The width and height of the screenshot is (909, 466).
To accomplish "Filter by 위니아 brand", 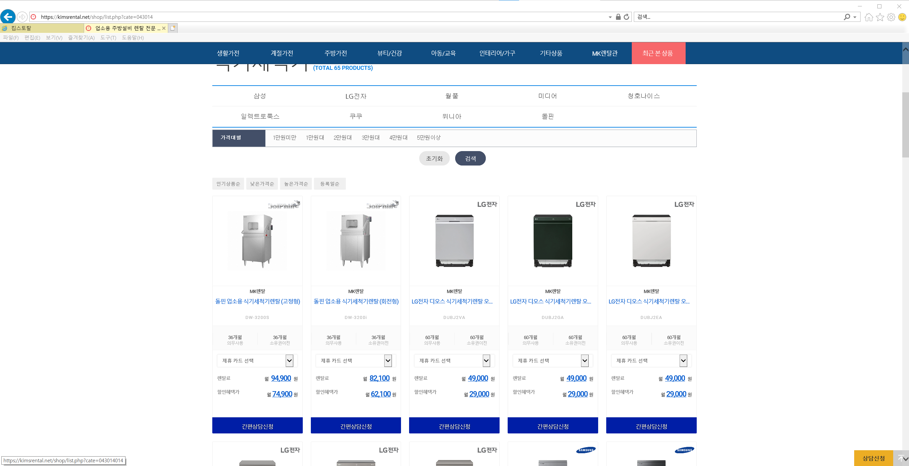I will tap(452, 116).
